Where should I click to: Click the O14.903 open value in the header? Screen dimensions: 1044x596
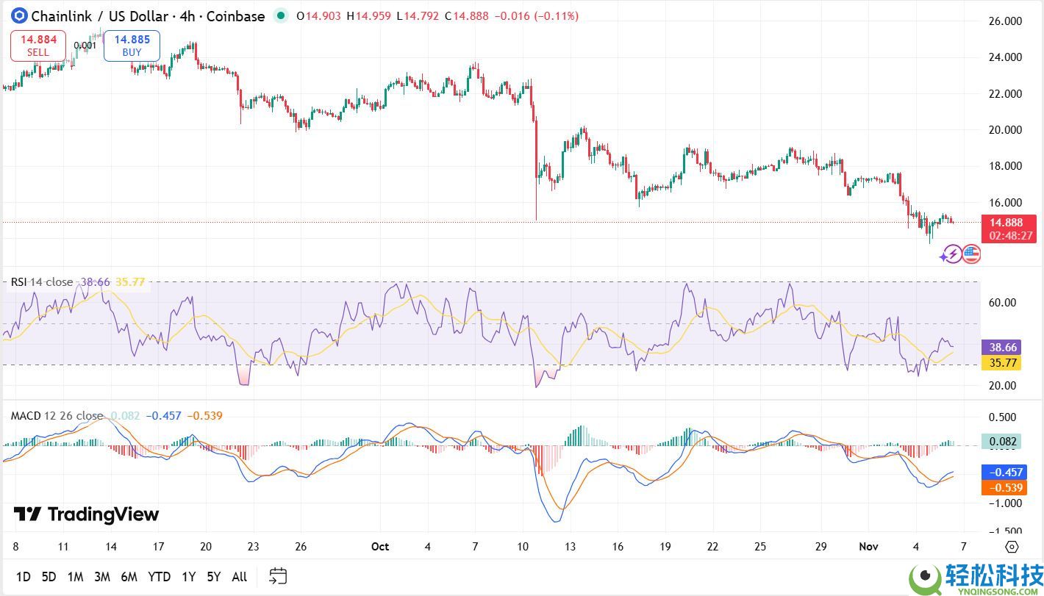pos(318,15)
